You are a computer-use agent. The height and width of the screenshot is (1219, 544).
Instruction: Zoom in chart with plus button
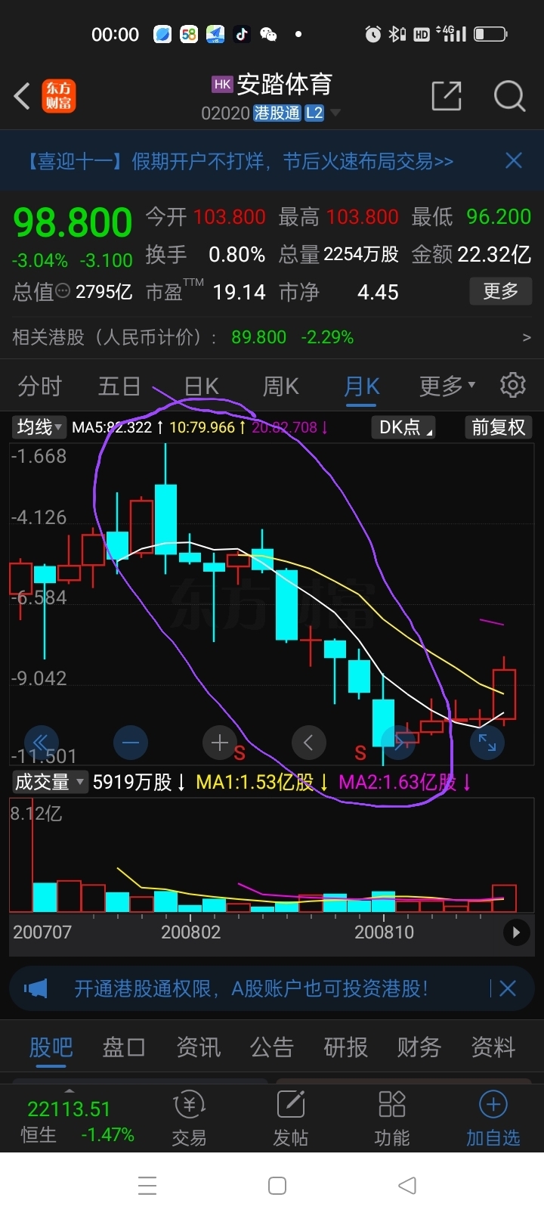(x=219, y=743)
